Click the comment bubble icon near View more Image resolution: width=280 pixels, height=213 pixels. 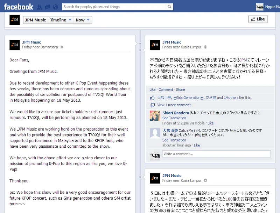153,105
